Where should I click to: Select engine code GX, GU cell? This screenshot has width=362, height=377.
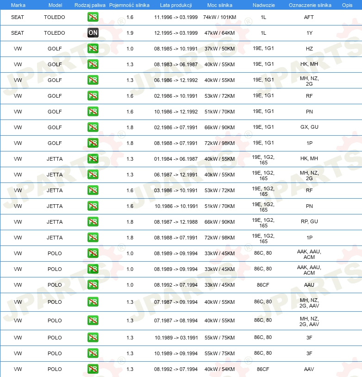[x=309, y=127]
